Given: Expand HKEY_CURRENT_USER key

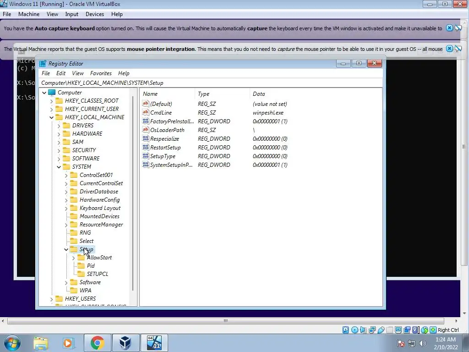Looking at the screenshot, I should pos(51,109).
